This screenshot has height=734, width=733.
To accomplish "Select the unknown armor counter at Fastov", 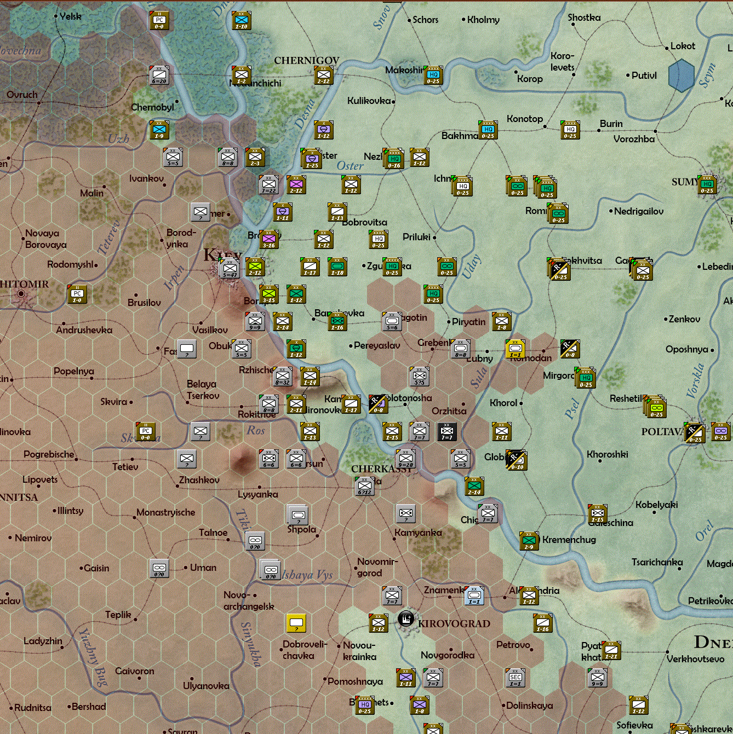I will [187, 349].
